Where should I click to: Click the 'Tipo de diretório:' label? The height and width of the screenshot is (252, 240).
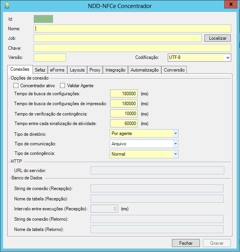(30, 134)
